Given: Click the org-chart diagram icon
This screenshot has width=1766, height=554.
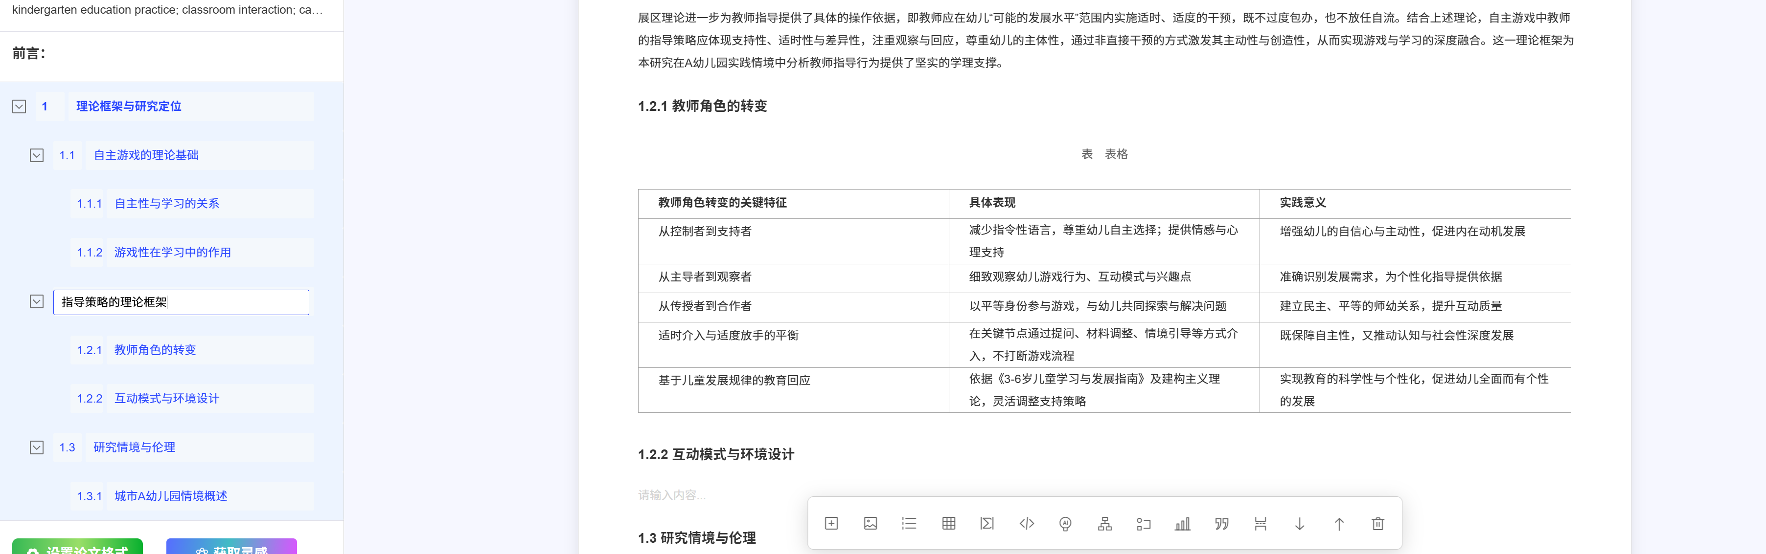Looking at the screenshot, I should tap(1104, 524).
